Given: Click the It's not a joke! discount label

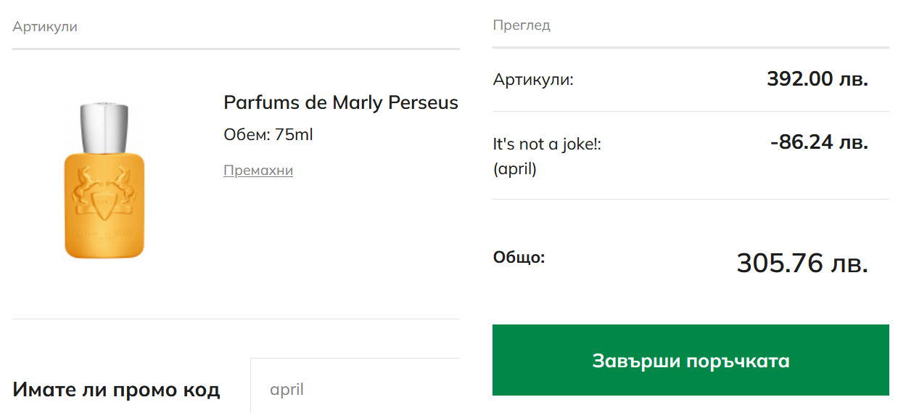Looking at the screenshot, I should coord(547,144).
